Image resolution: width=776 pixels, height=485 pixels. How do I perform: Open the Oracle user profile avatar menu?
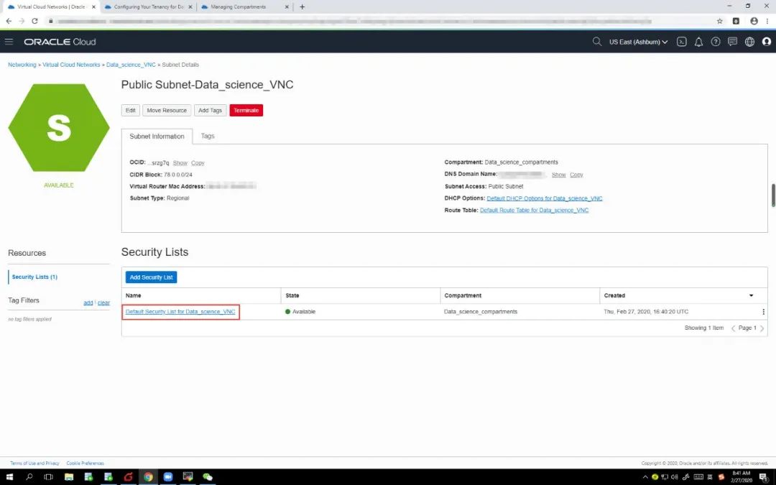click(766, 42)
